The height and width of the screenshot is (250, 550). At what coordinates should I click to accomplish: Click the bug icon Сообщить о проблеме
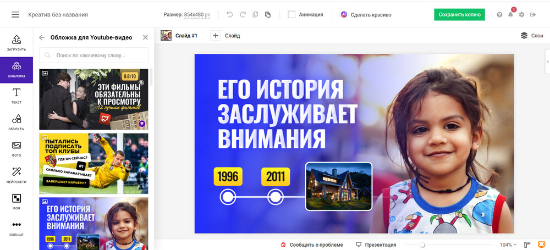[x=312, y=245]
